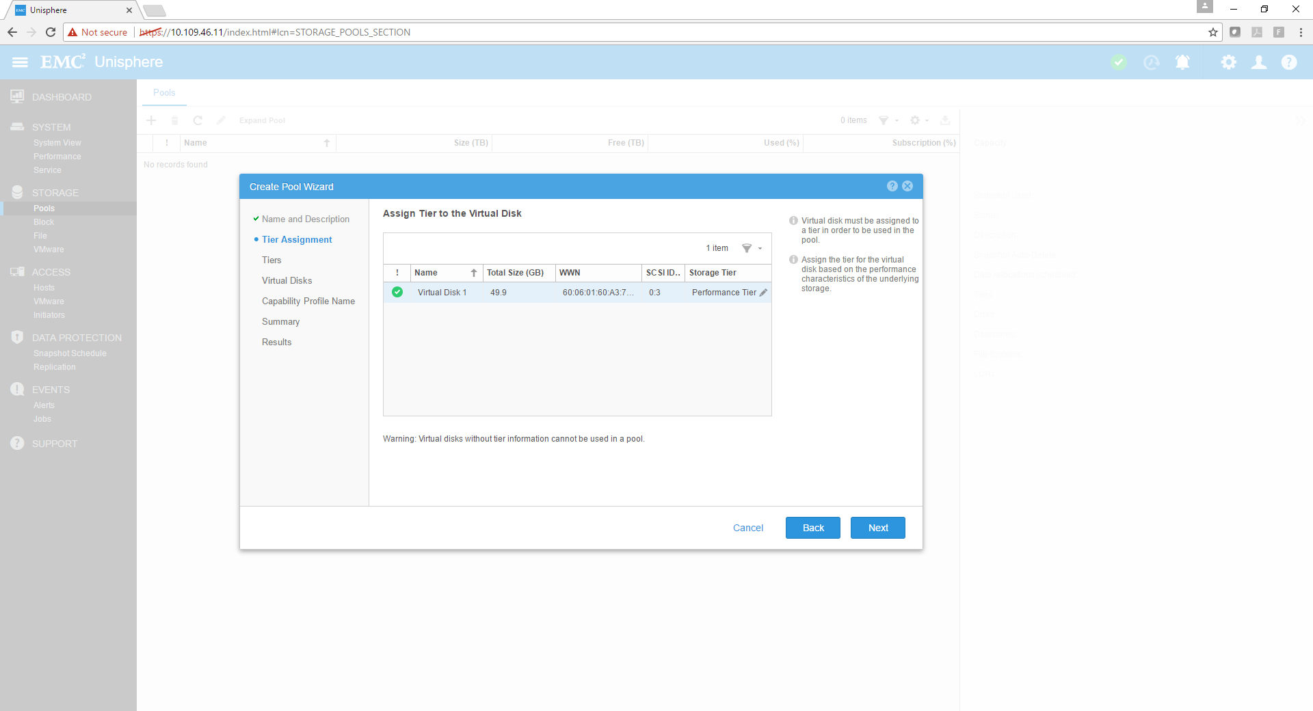Open the virtual disk filter dropdown
1313x711 pixels.
click(x=752, y=248)
